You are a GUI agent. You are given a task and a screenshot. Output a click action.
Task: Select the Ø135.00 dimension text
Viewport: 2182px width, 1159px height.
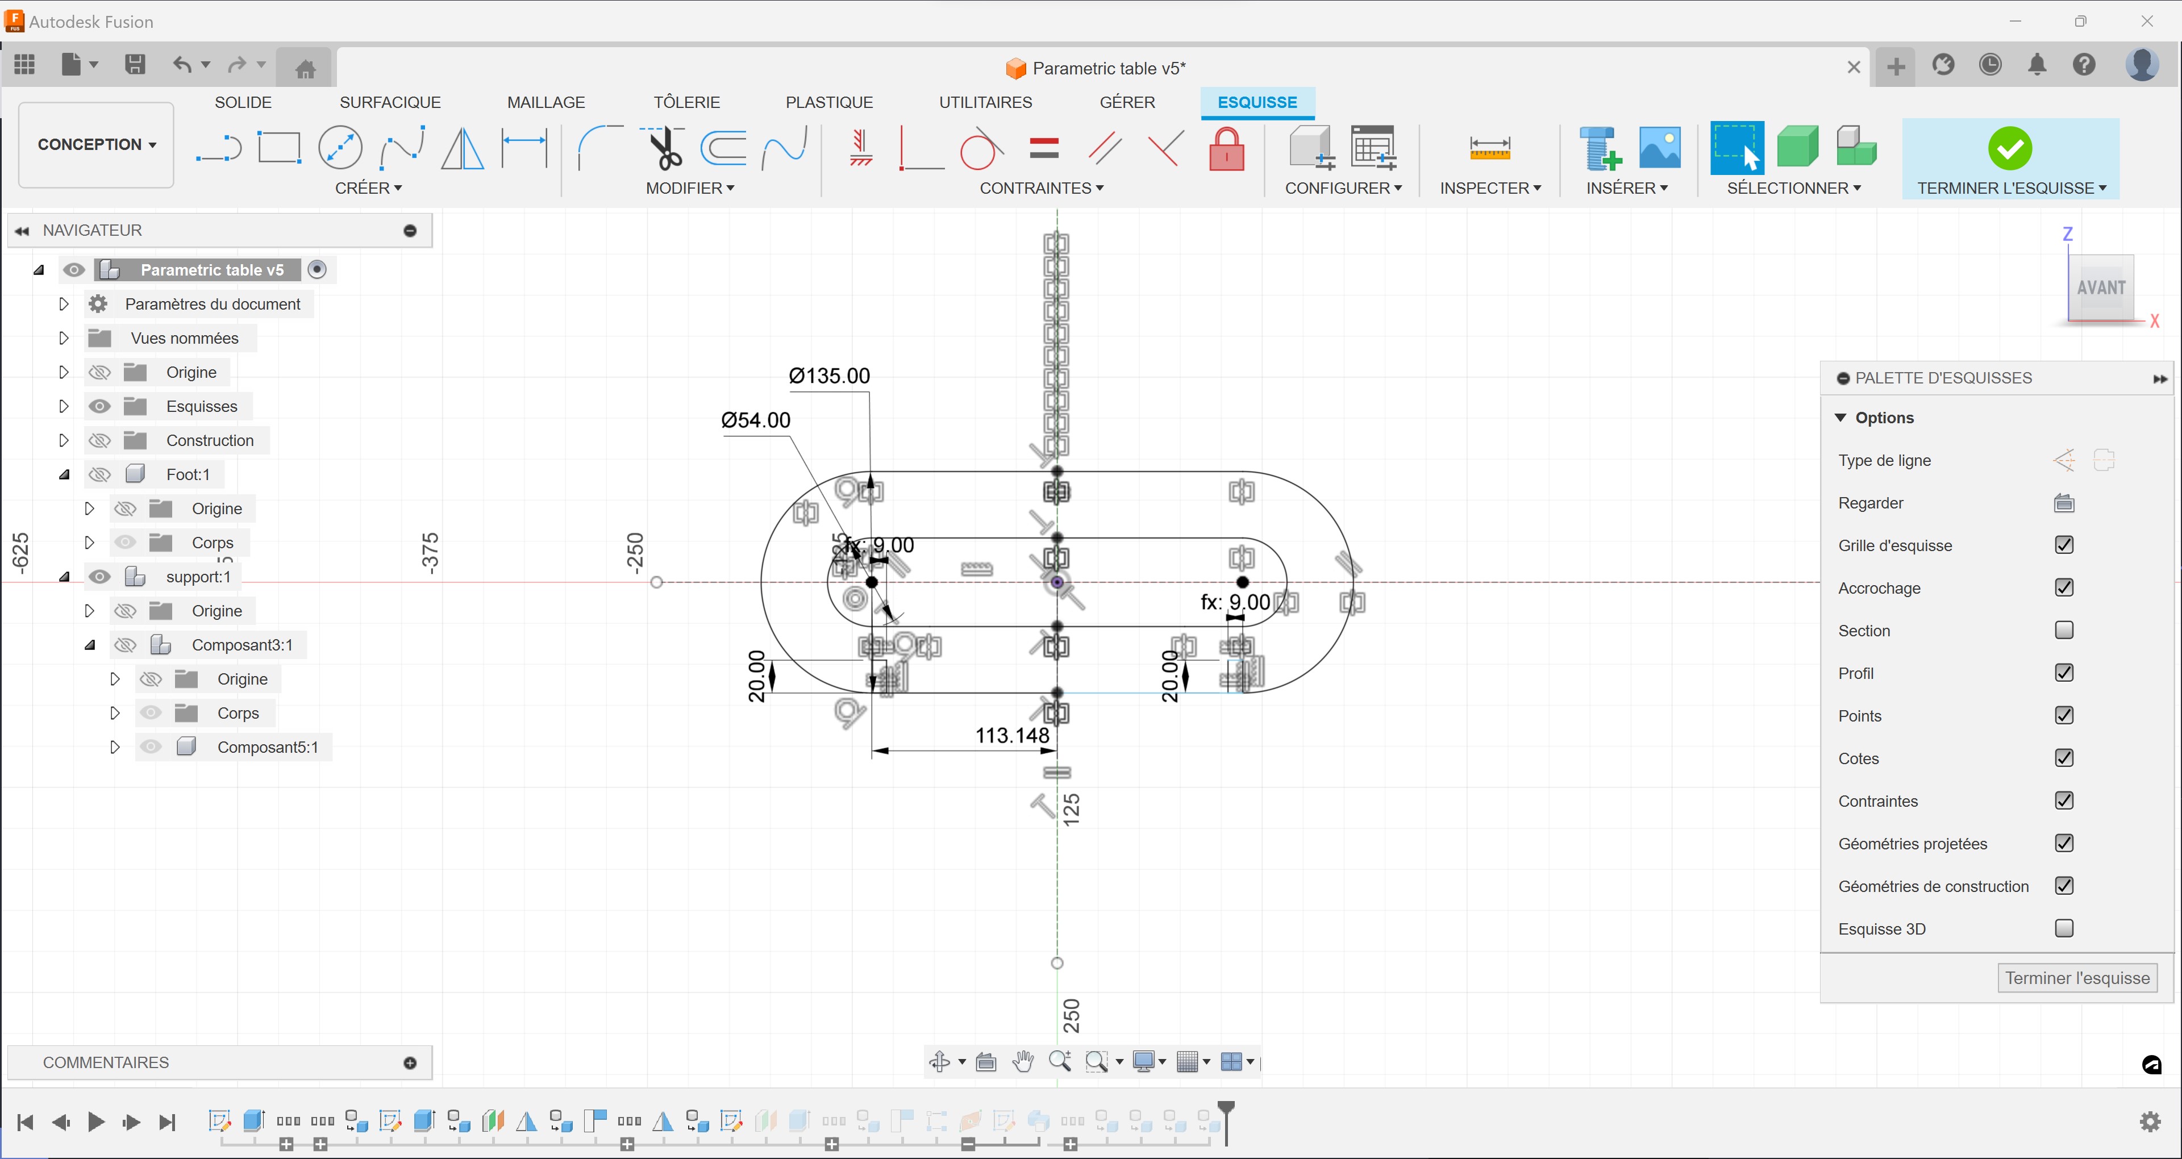click(x=829, y=376)
